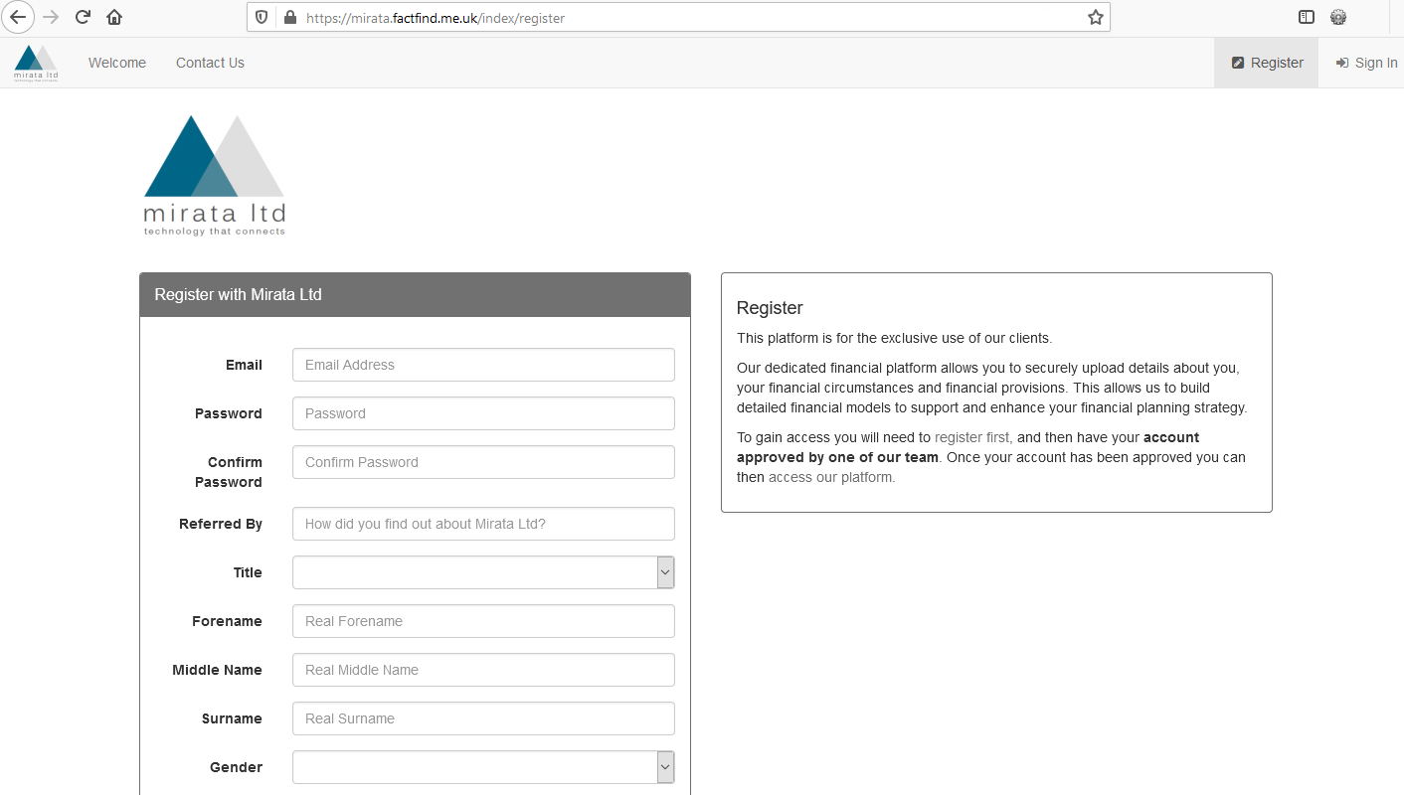Click the padlock site security icon
Screen dimensions: 1404x795
[290, 18]
